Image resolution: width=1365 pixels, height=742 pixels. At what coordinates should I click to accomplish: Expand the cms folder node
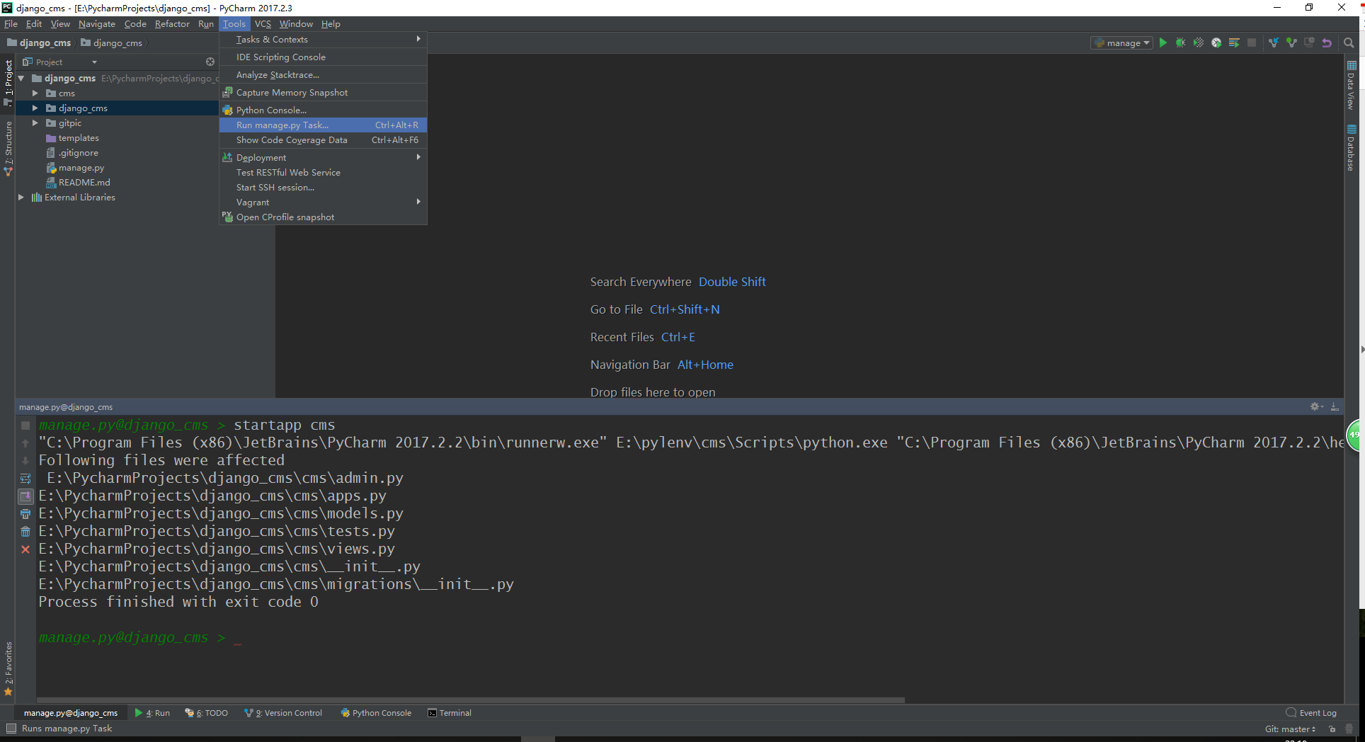click(35, 93)
